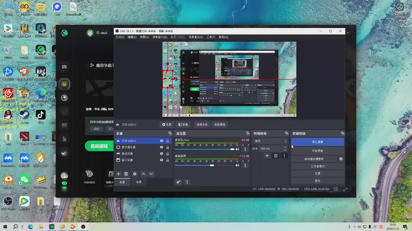The image size is (412, 231).
Task: Open 视图(V) menu in OBS
Action: (144, 37)
